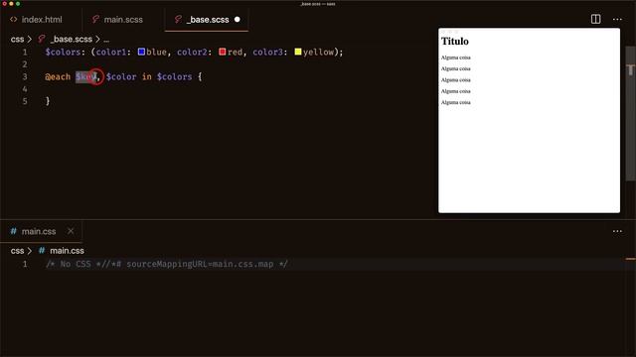Viewport: 636px width, 357px height.
Task: Select the main.css tab in lower editor
Action: [x=38, y=231]
